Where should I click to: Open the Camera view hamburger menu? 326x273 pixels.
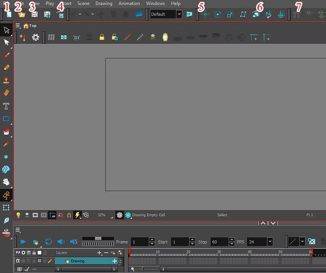click(18, 26)
